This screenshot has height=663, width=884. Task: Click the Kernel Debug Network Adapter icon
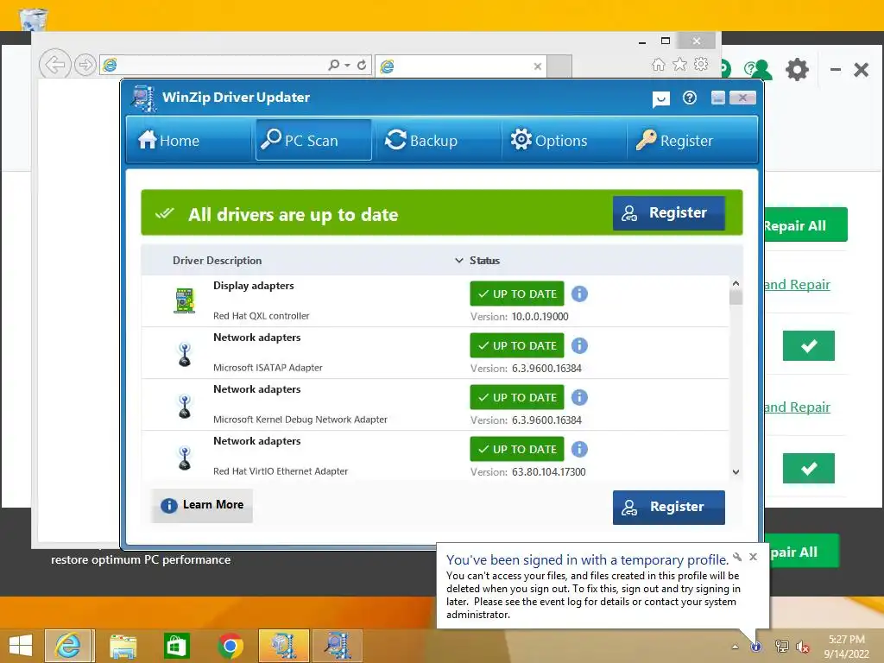[185, 407]
